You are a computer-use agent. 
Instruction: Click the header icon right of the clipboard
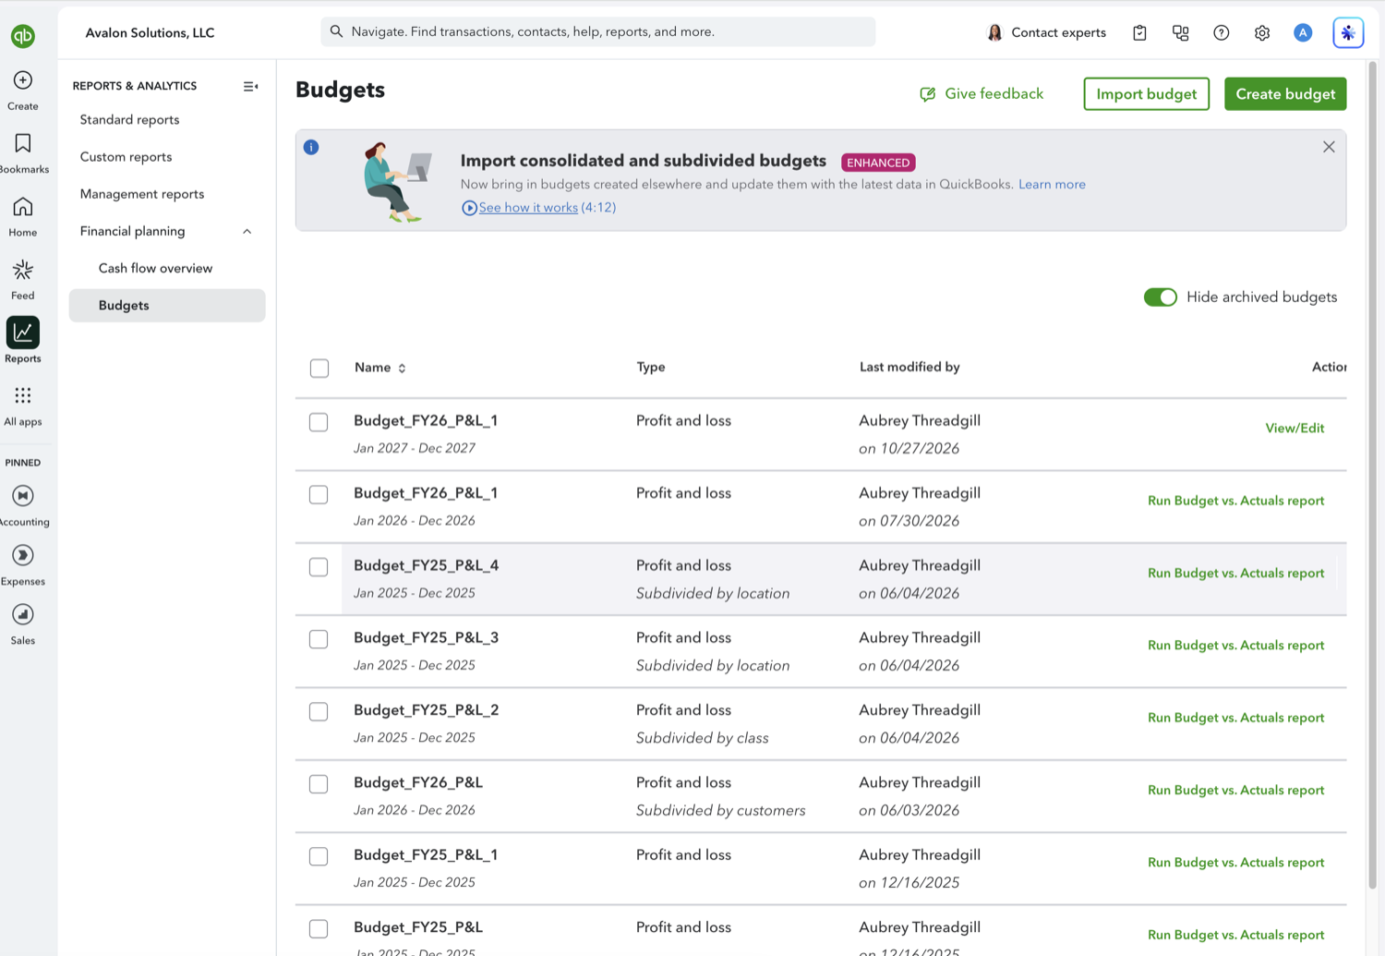click(x=1181, y=32)
